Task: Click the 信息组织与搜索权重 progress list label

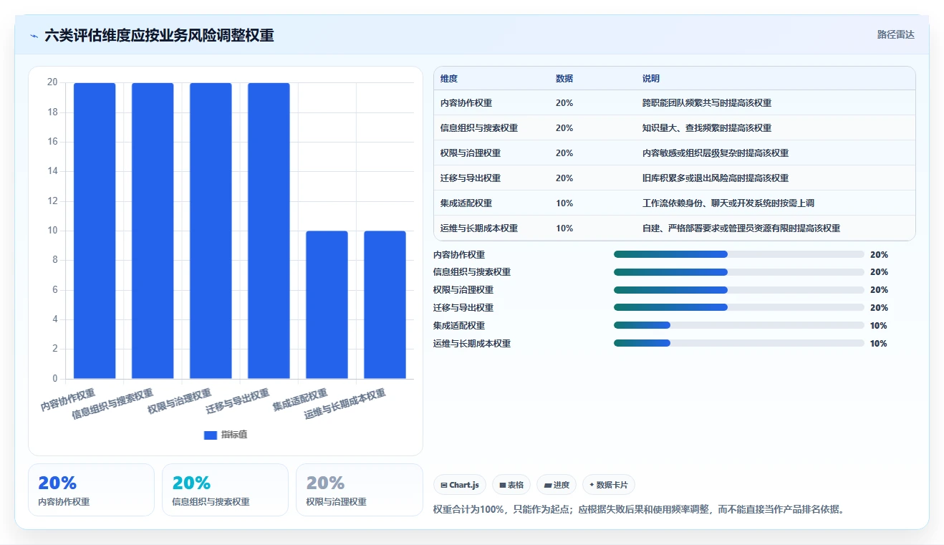Action: point(472,272)
